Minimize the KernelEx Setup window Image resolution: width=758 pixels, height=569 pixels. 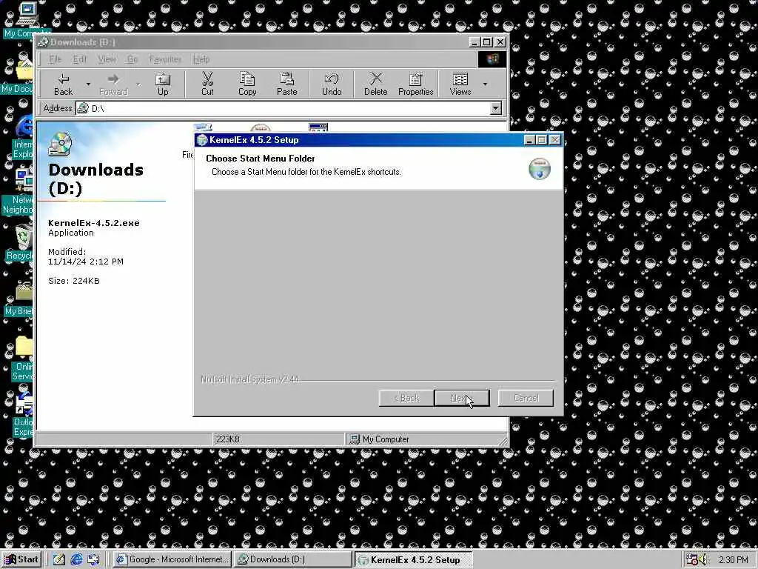(529, 140)
